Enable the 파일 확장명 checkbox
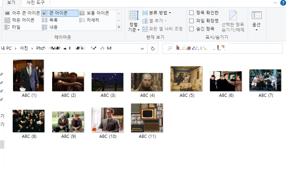 [x=191, y=21]
